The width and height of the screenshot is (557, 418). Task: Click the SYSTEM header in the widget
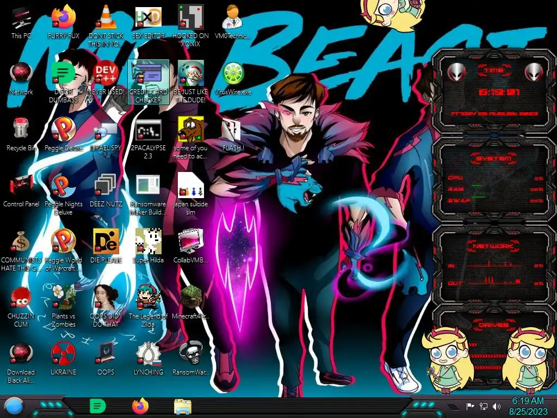(x=493, y=158)
